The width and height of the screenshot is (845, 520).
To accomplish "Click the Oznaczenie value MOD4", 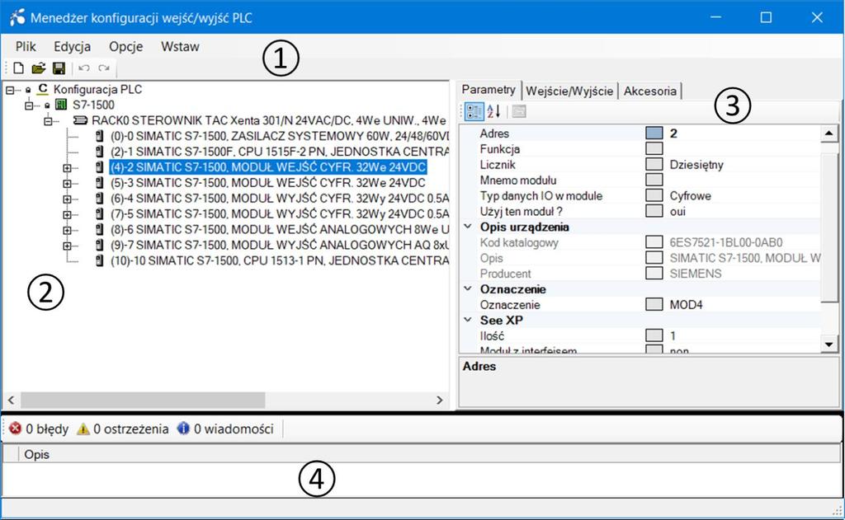I will (x=686, y=305).
